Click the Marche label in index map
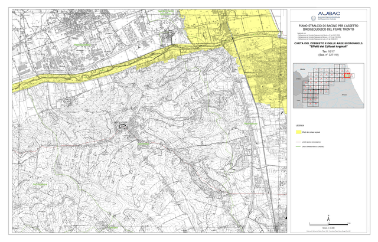378x242 pixels. click(302, 69)
